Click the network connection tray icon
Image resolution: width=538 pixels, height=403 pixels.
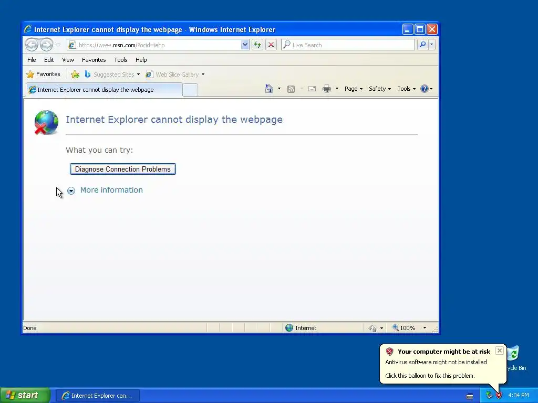coord(489,396)
